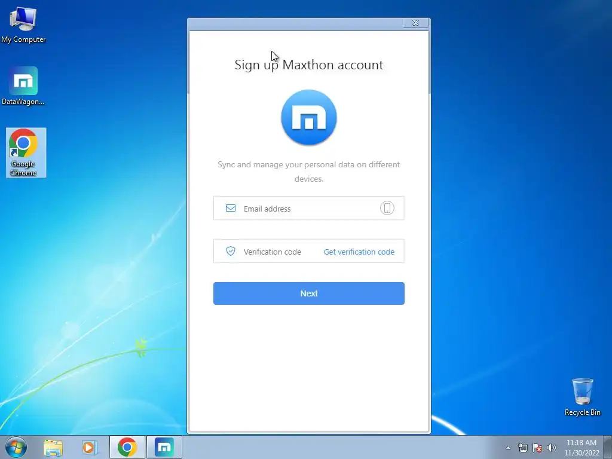The height and width of the screenshot is (459, 612).
Task: Switch to Maxthon in the taskbar
Action: (x=164, y=447)
